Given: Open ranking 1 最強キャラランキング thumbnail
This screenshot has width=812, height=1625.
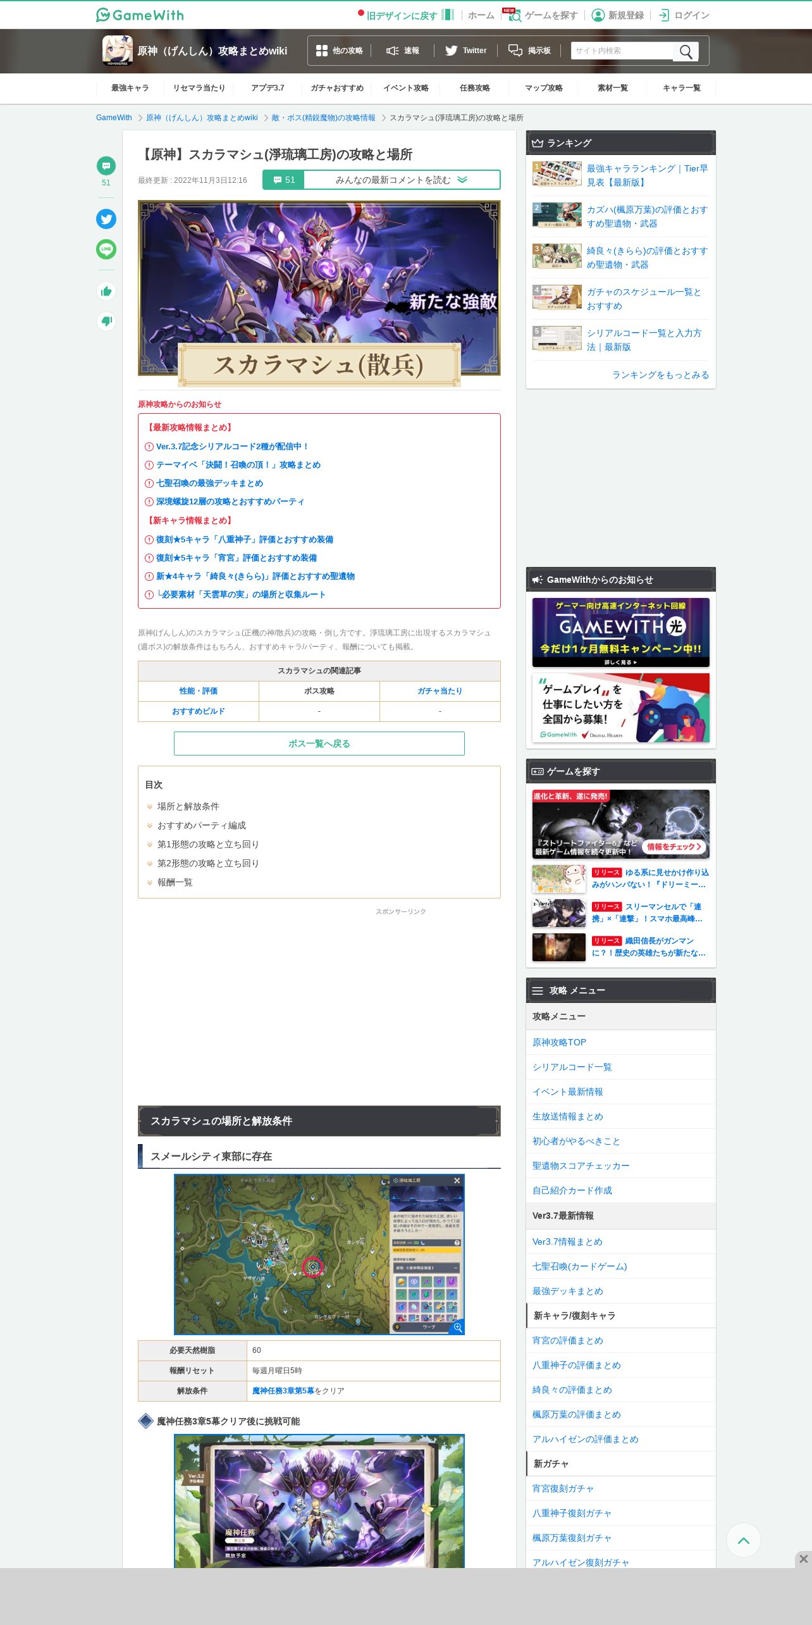Looking at the screenshot, I should [x=557, y=174].
